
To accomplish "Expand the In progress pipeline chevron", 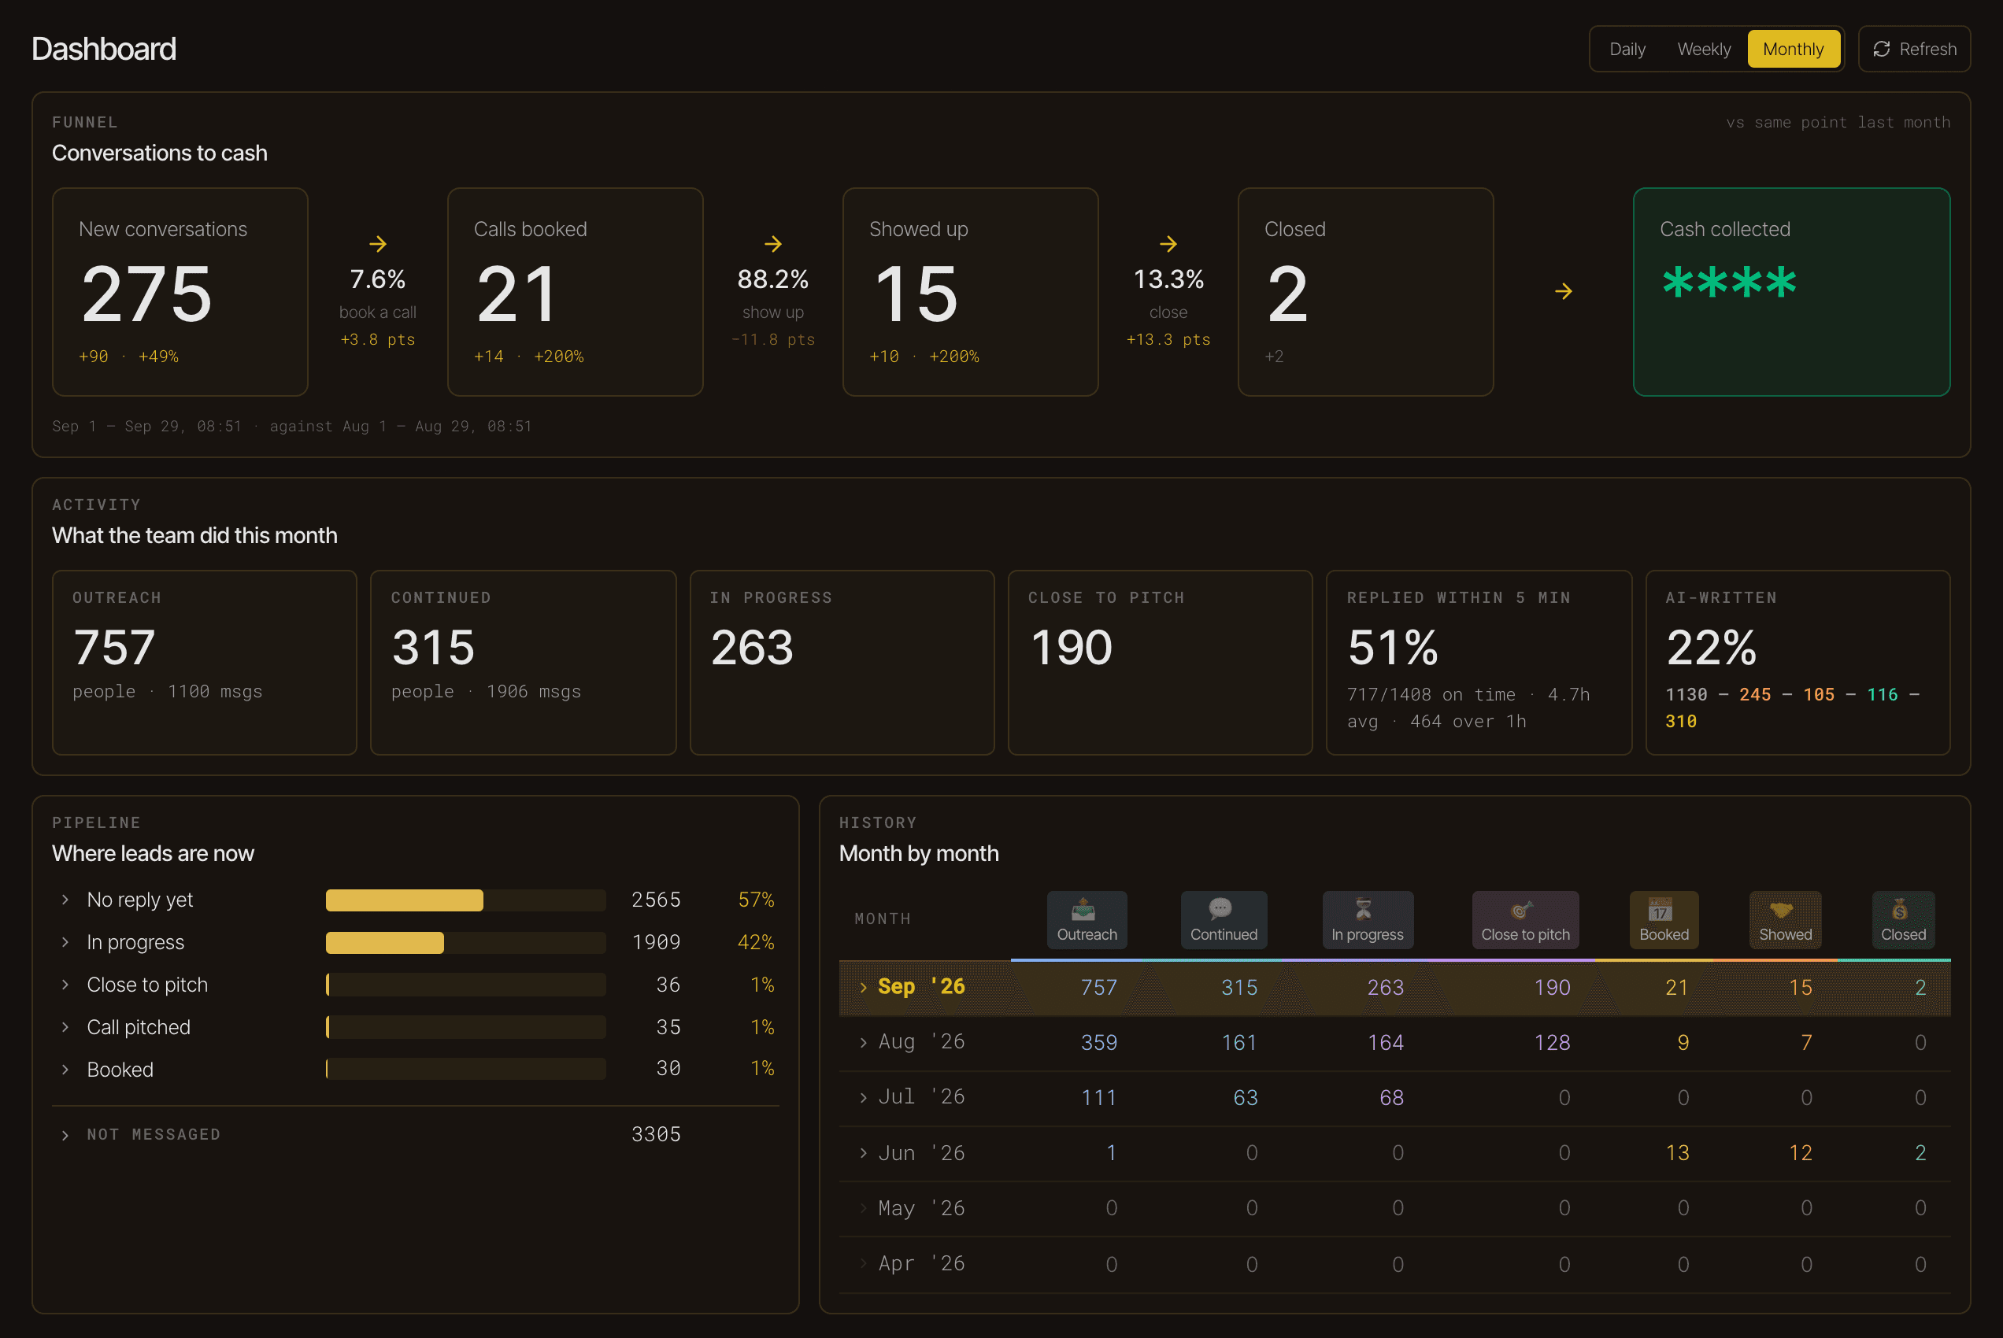I will (65, 942).
